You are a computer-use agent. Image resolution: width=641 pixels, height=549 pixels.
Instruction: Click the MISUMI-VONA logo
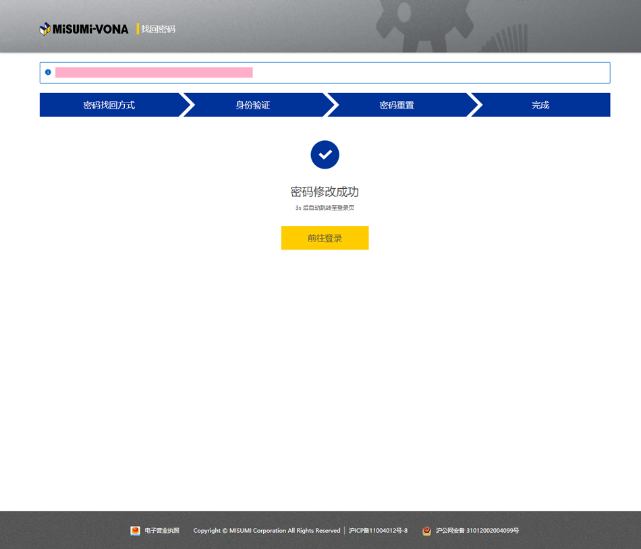(x=84, y=29)
